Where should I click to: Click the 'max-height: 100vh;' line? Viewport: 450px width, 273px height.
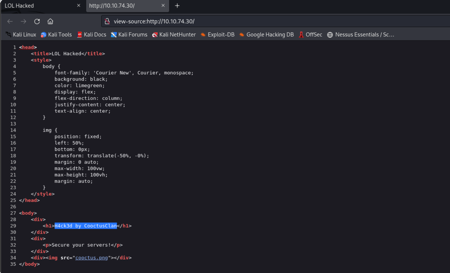coord(81,175)
